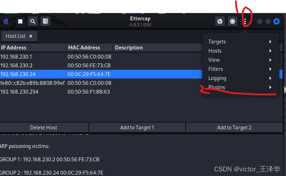286x176 pixels.
Task: Select host row 192.168.230.2
Action: (31, 65)
